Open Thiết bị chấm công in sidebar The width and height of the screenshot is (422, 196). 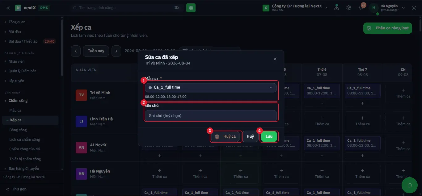25,159
